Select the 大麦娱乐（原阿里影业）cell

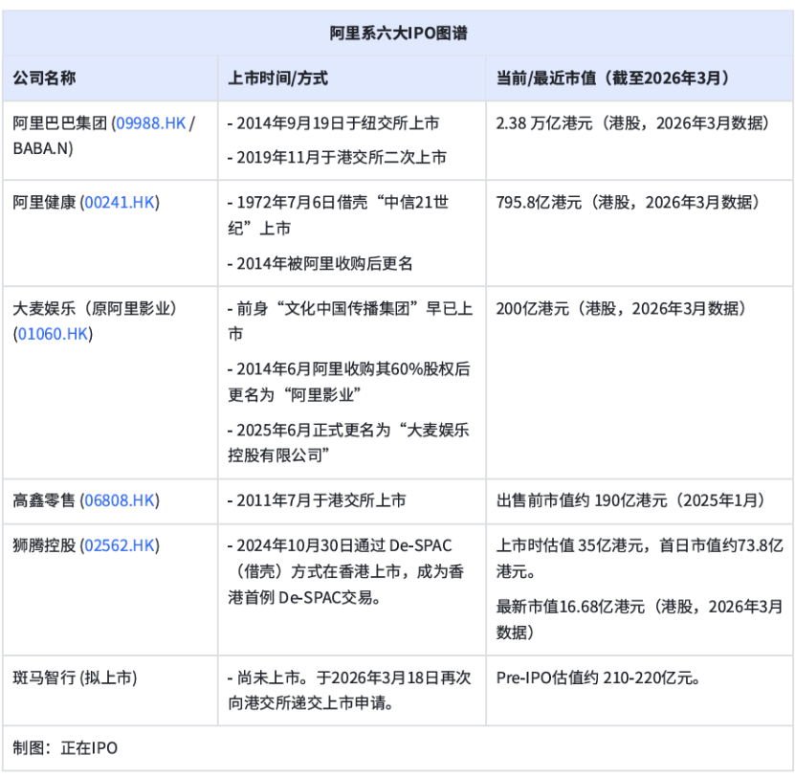point(96,310)
